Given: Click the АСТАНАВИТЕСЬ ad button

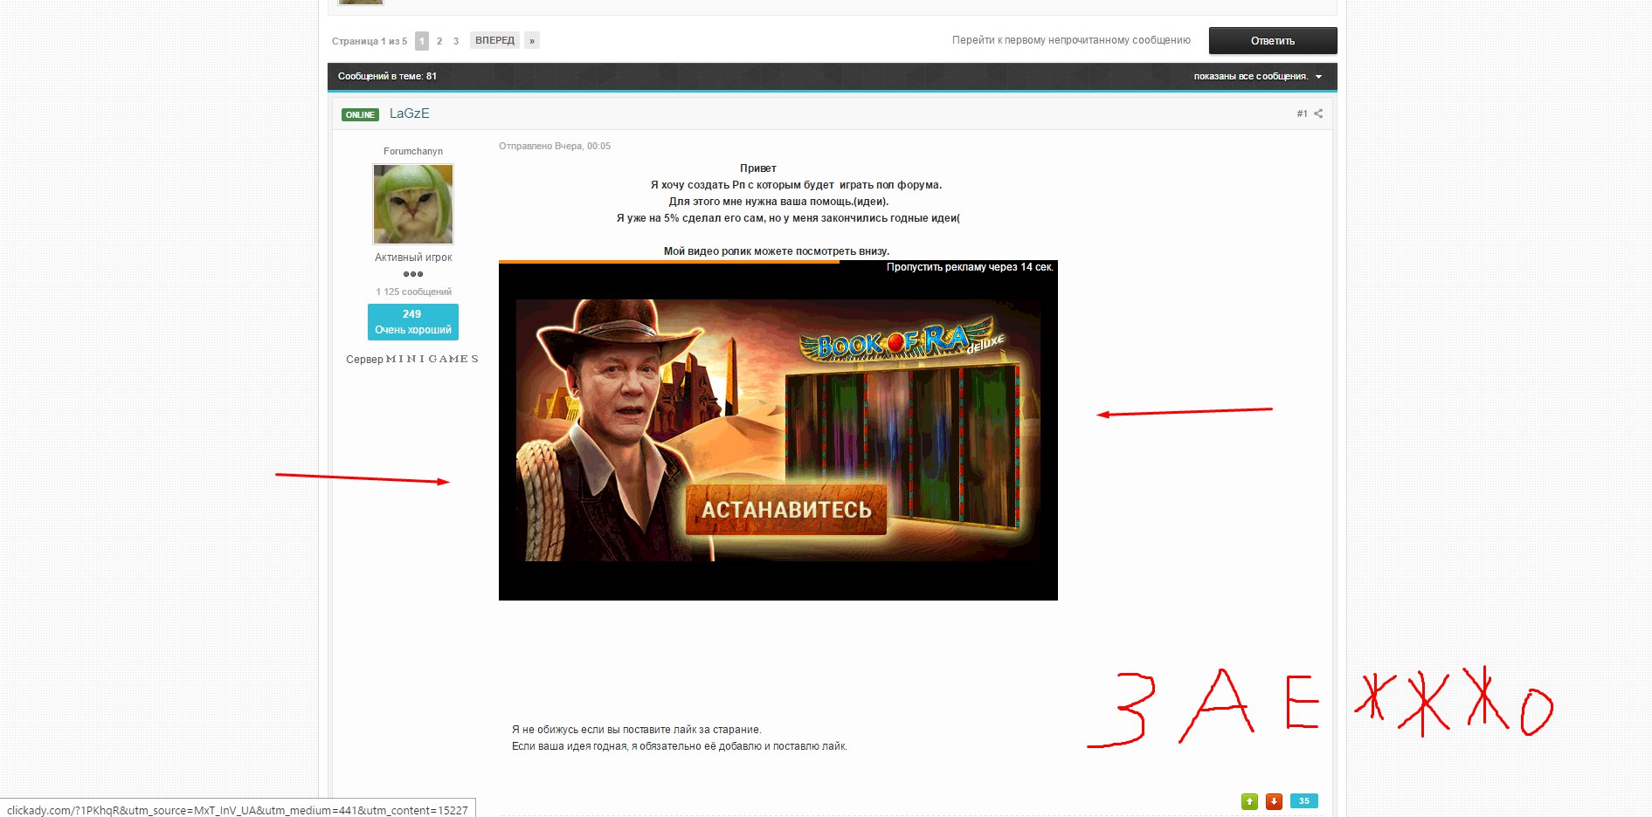Looking at the screenshot, I should pos(786,510).
